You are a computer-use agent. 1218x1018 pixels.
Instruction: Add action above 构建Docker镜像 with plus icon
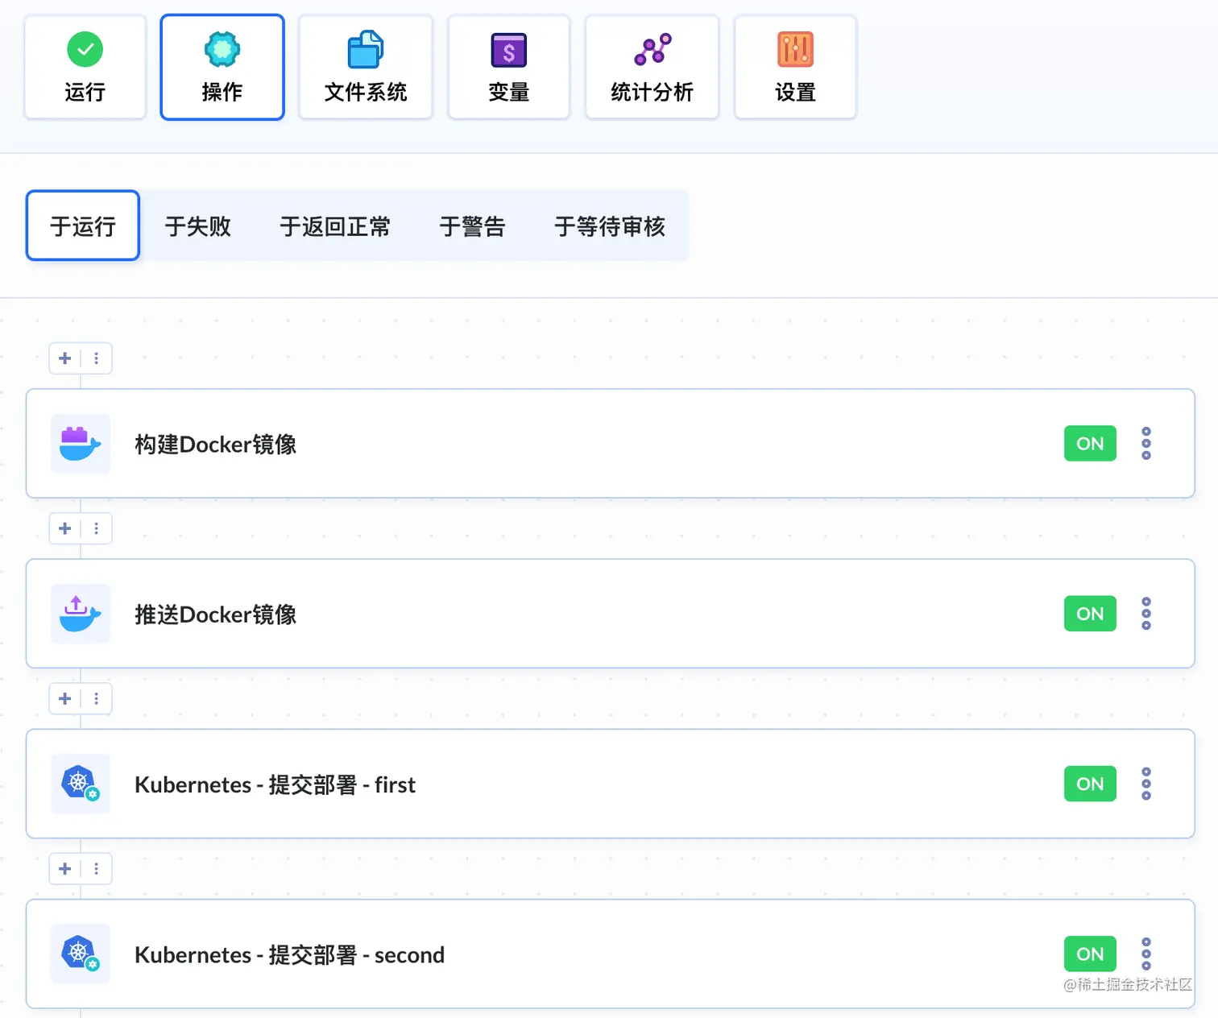click(65, 358)
